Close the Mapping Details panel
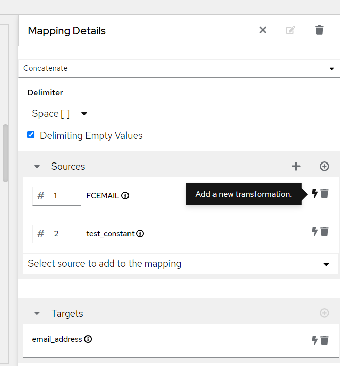The height and width of the screenshot is (366, 340). [263, 30]
